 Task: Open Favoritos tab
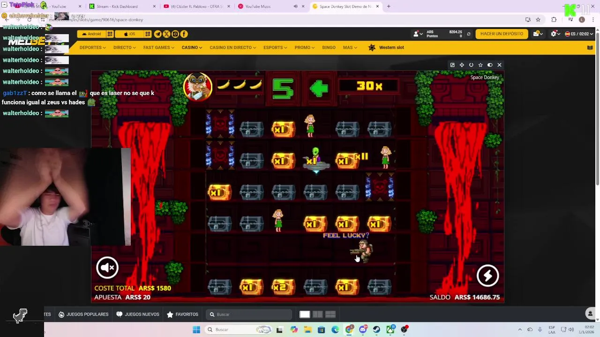tap(183, 315)
